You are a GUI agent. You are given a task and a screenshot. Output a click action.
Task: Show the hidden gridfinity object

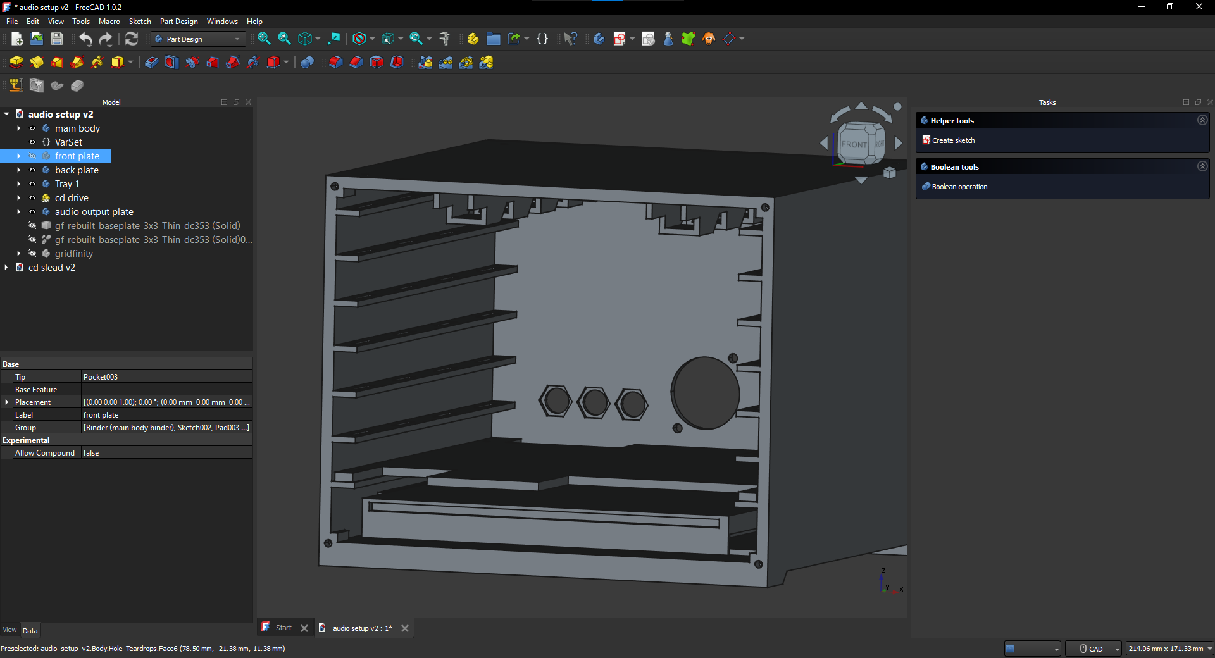point(32,254)
